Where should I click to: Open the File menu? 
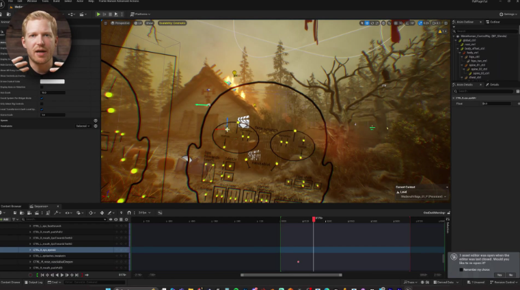click(x=11, y=1)
